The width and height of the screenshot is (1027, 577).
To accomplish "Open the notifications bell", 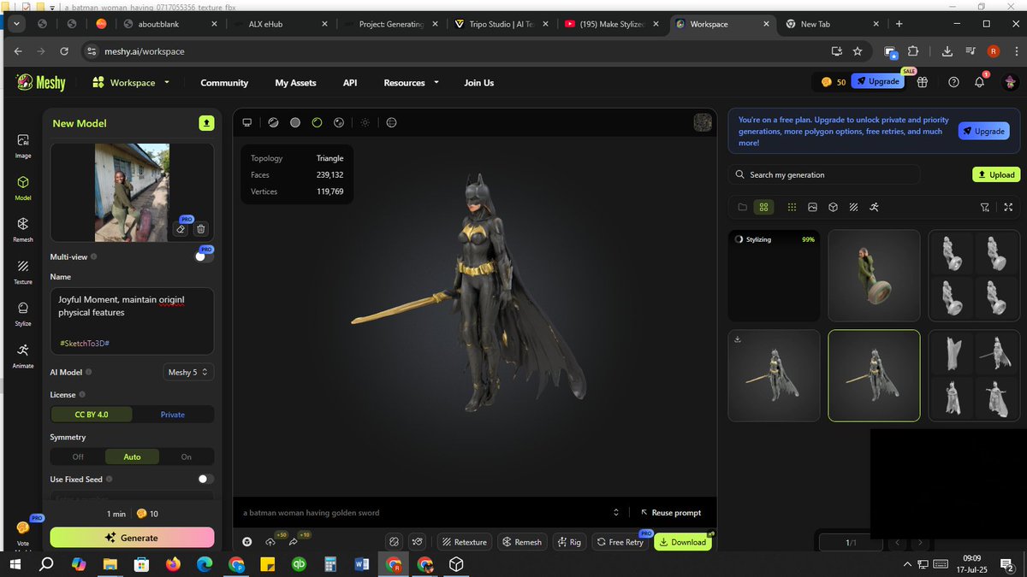I will (980, 82).
